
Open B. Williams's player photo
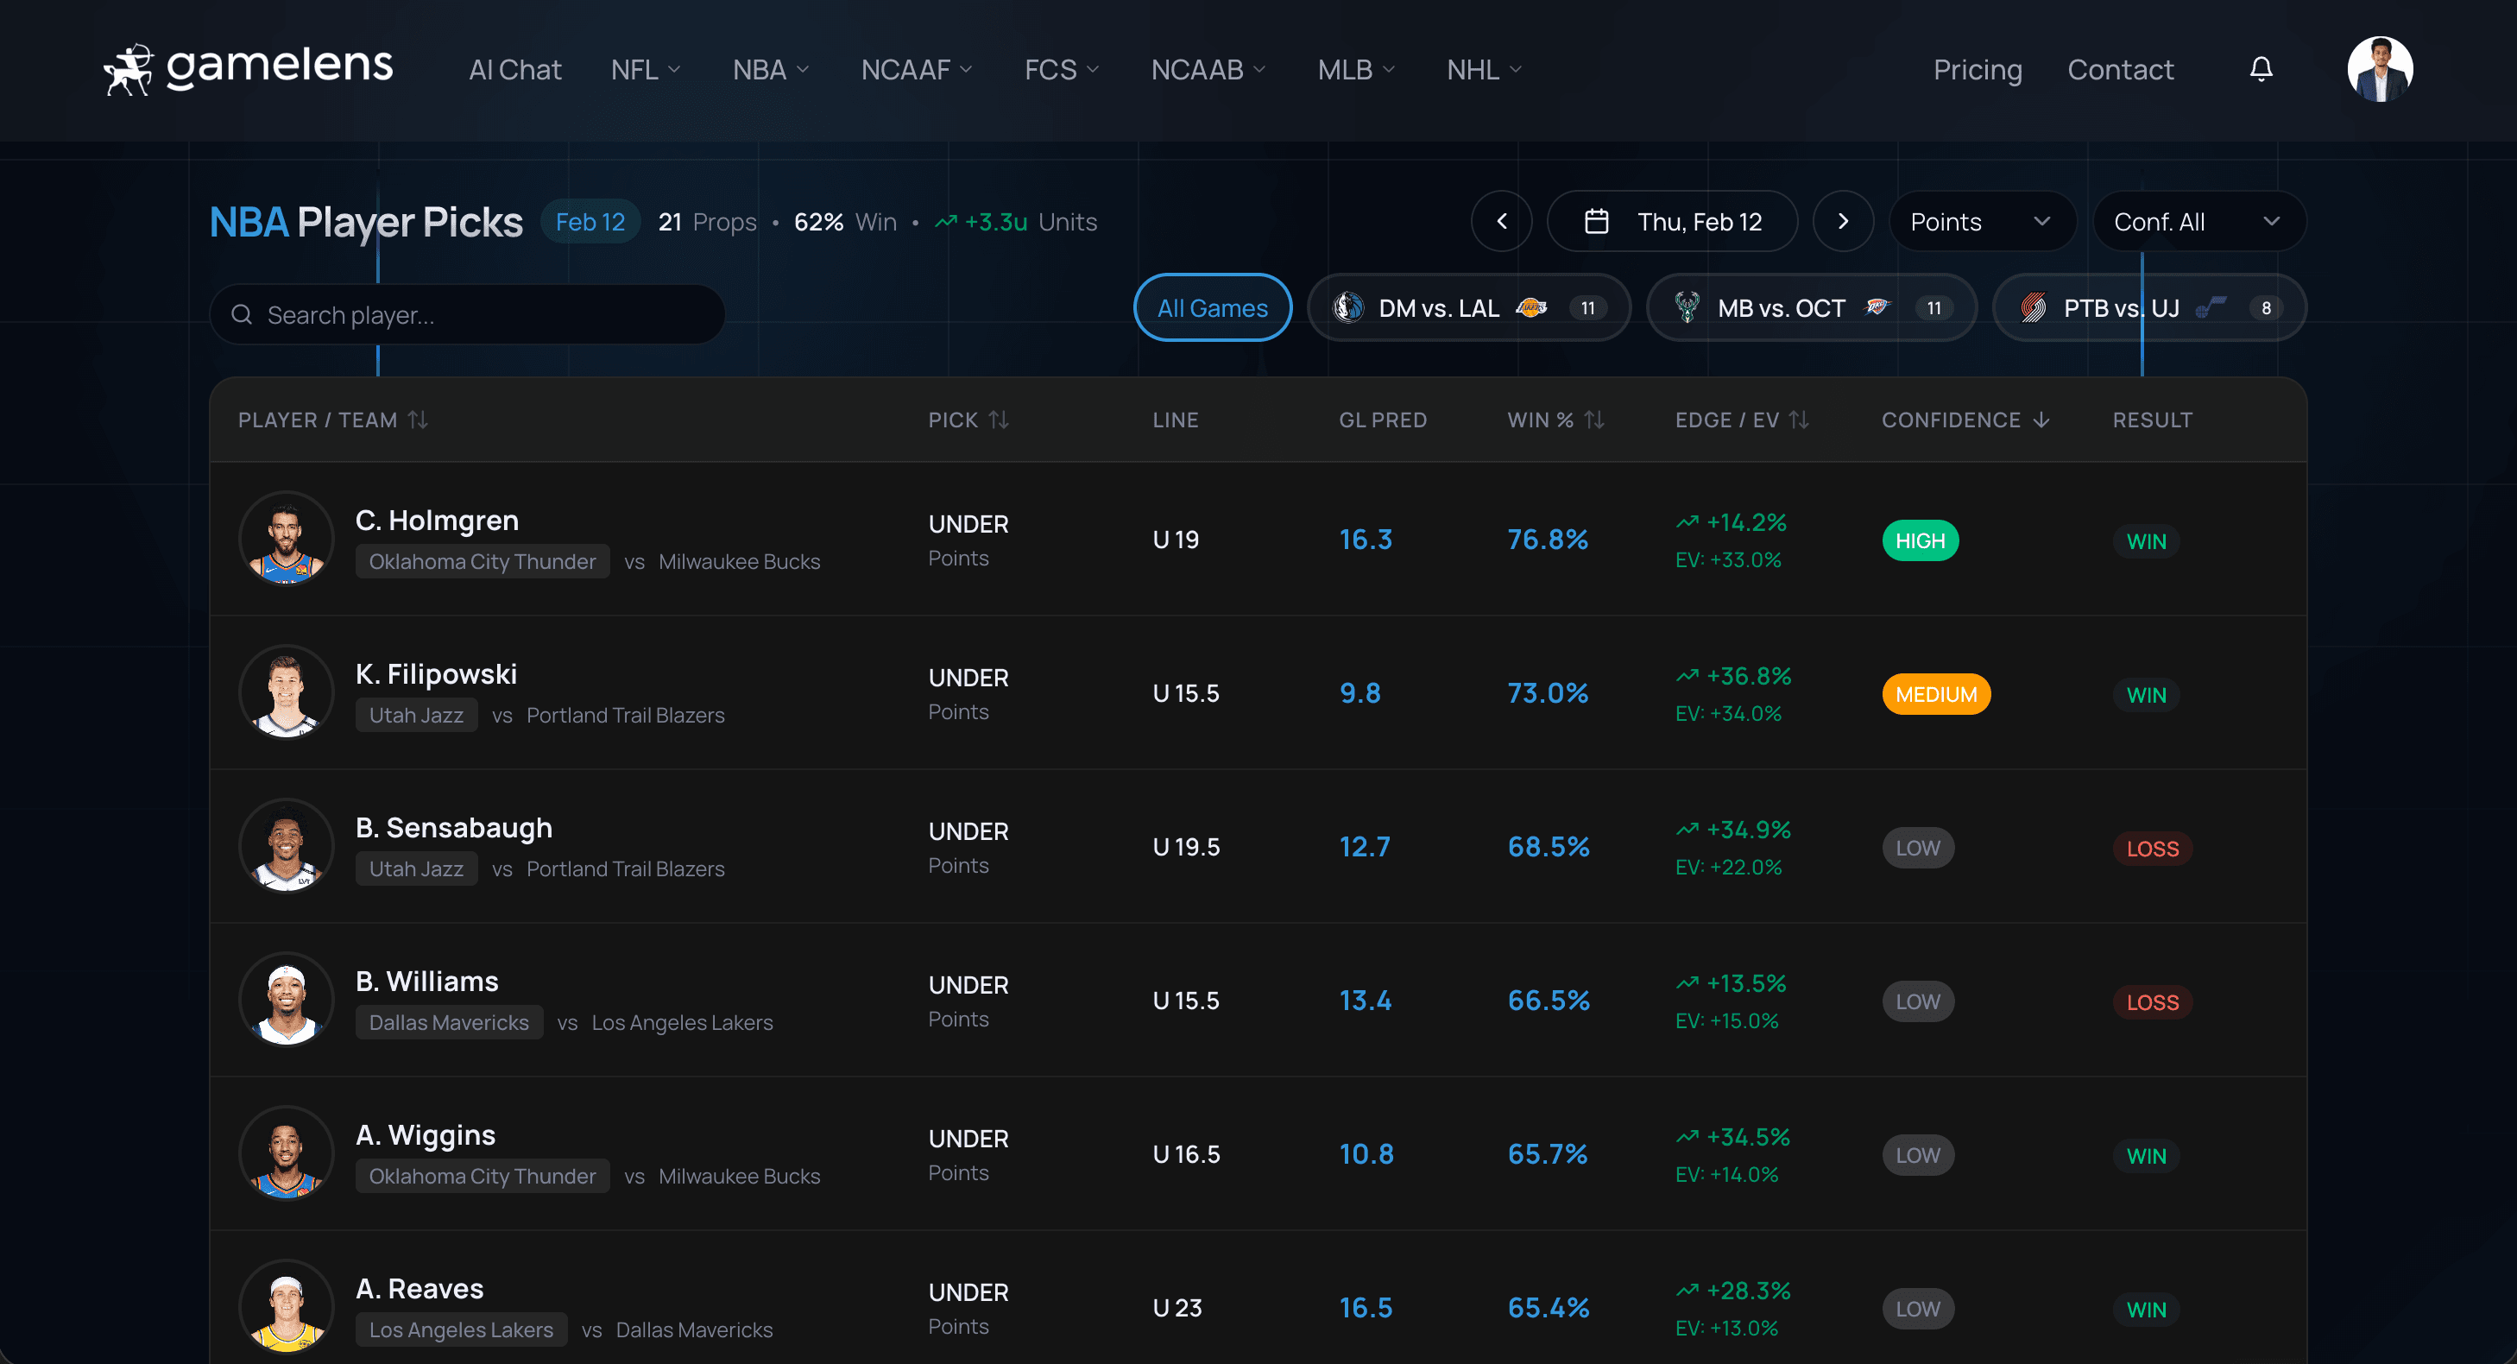click(x=287, y=1000)
